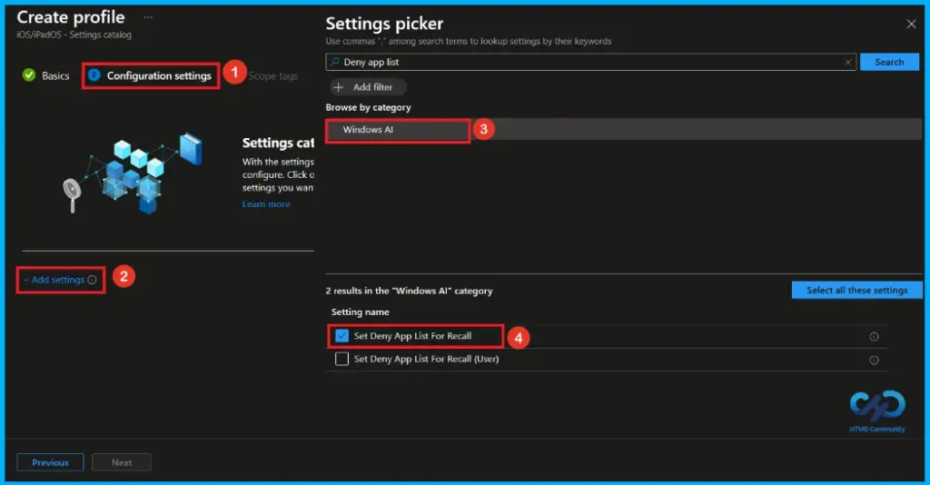Viewport: 930px width, 485px height.
Task: Open the Scope tags step
Action: point(272,76)
